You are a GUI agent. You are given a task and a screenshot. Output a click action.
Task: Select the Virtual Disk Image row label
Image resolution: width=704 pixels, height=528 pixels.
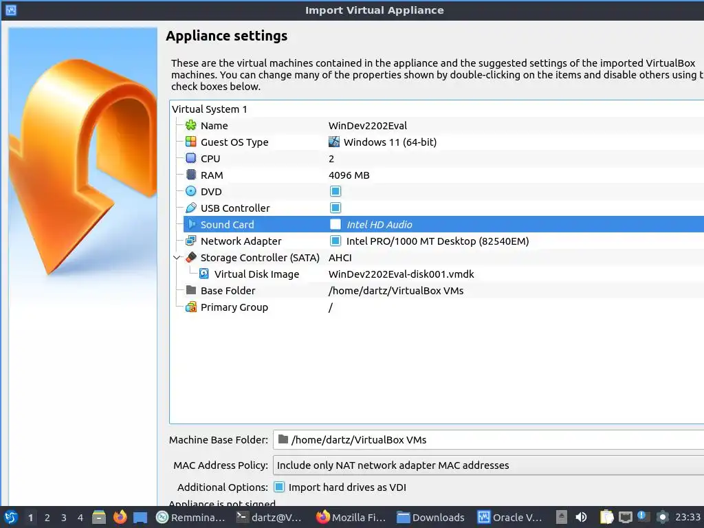256,274
